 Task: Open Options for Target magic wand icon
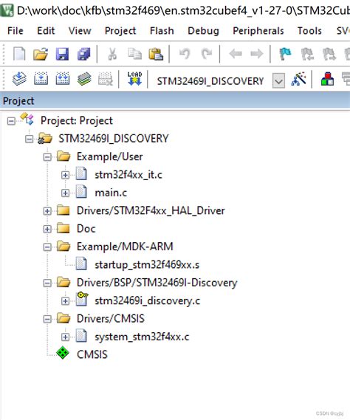[298, 79]
